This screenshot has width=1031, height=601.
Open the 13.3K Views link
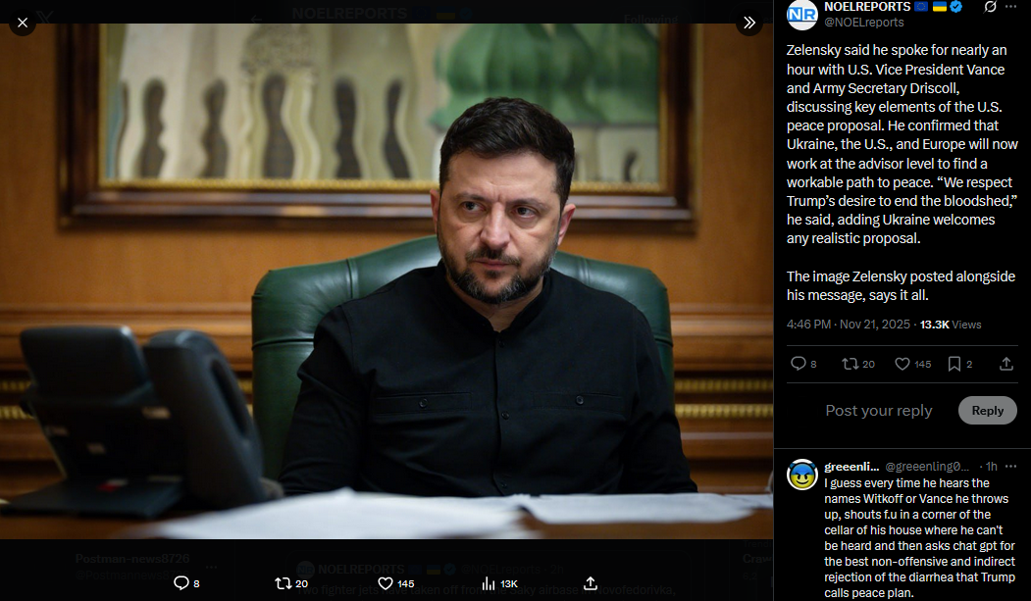(x=951, y=325)
